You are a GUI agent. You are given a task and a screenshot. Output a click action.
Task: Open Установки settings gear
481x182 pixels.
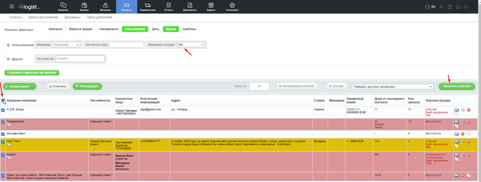pos(232,7)
